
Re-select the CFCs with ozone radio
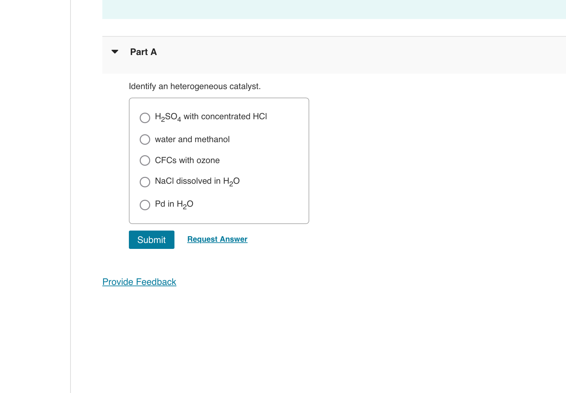[145, 160]
